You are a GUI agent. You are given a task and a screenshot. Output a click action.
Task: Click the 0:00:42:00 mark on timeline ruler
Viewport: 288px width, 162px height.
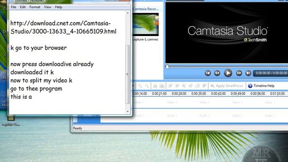[x=218, y=94]
